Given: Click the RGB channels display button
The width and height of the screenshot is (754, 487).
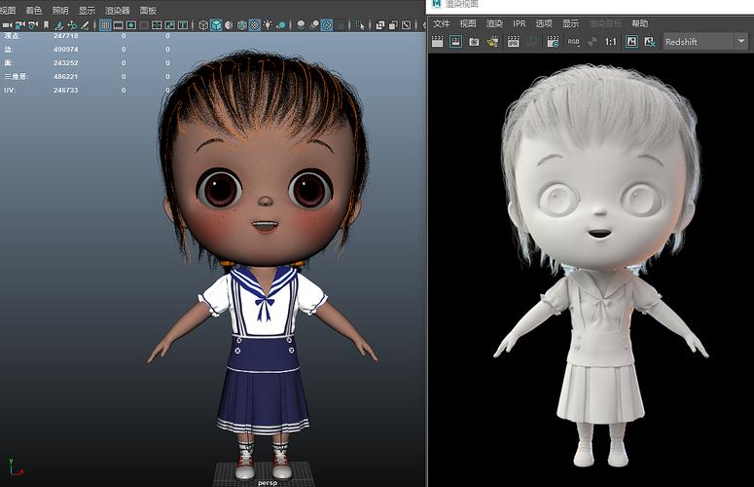Looking at the screenshot, I should [573, 42].
